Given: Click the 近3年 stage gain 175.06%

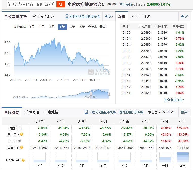Looking at the screenshot, I should tap(183, 128).
